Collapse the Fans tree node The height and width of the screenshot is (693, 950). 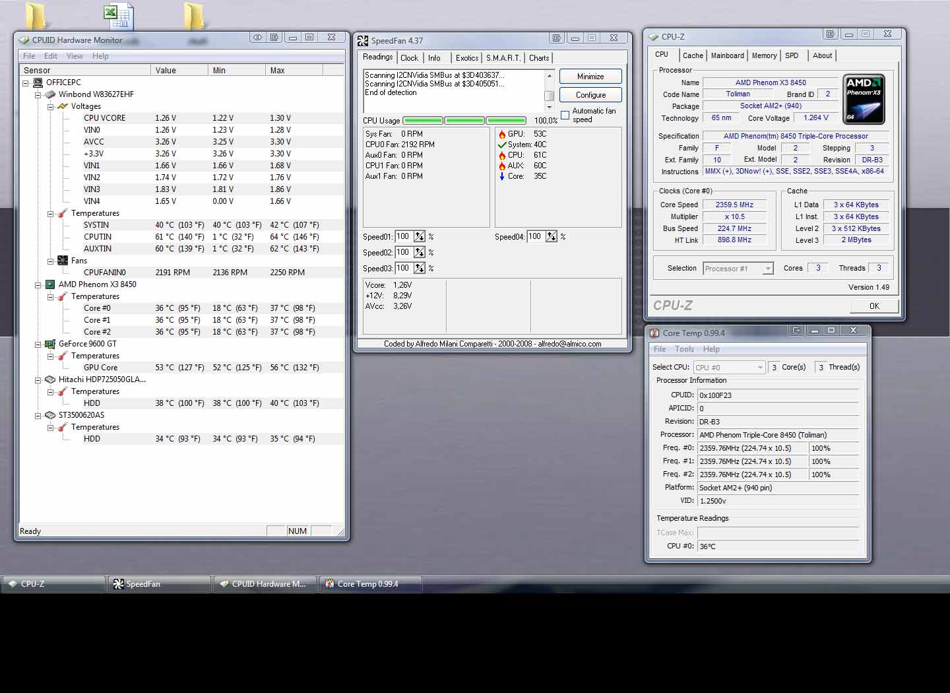point(51,261)
